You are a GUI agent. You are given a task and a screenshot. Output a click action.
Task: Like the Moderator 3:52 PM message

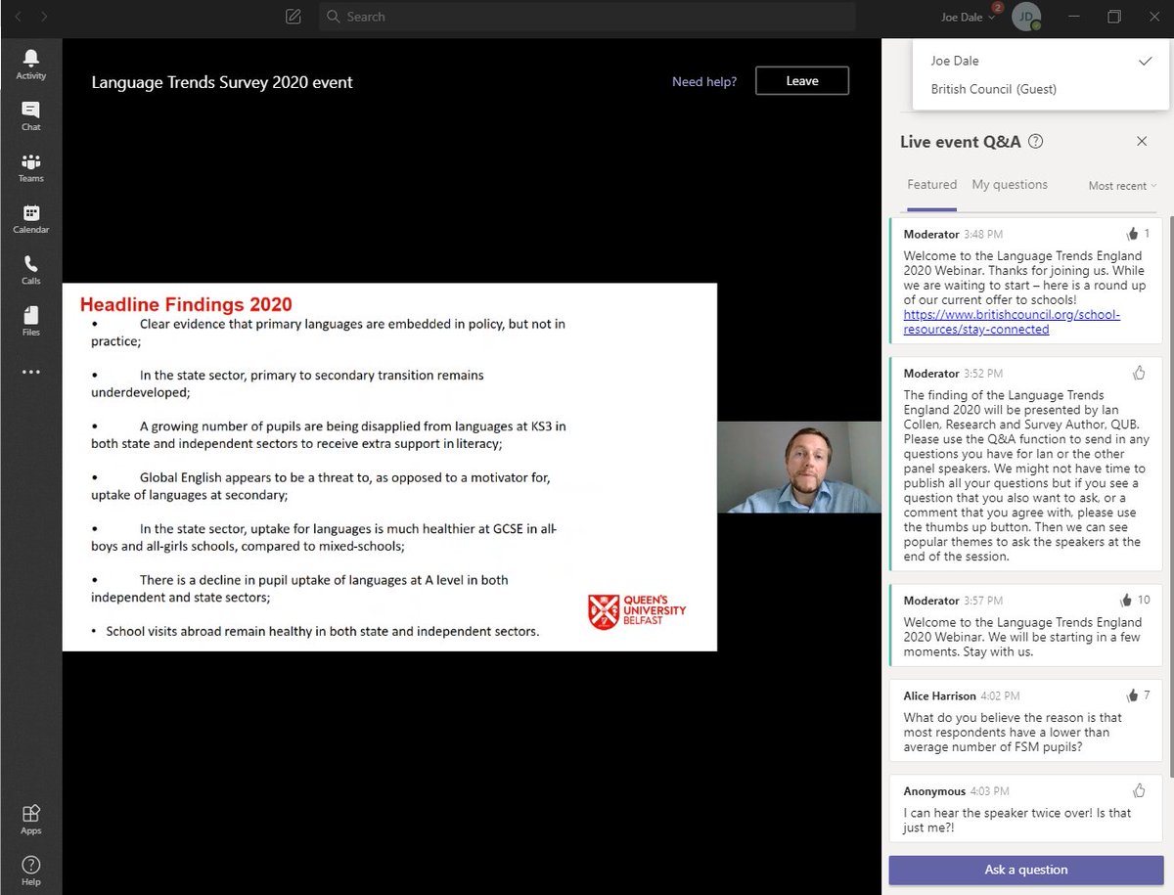1139,373
